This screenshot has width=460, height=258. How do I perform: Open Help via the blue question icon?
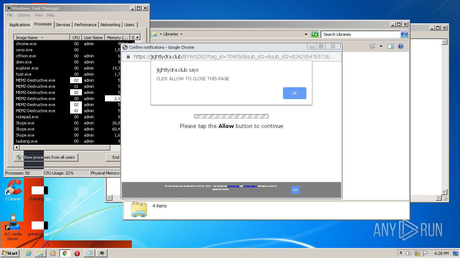click(x=401, y=46)
